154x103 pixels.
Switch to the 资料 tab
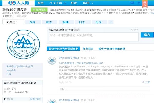pos(32,22)
